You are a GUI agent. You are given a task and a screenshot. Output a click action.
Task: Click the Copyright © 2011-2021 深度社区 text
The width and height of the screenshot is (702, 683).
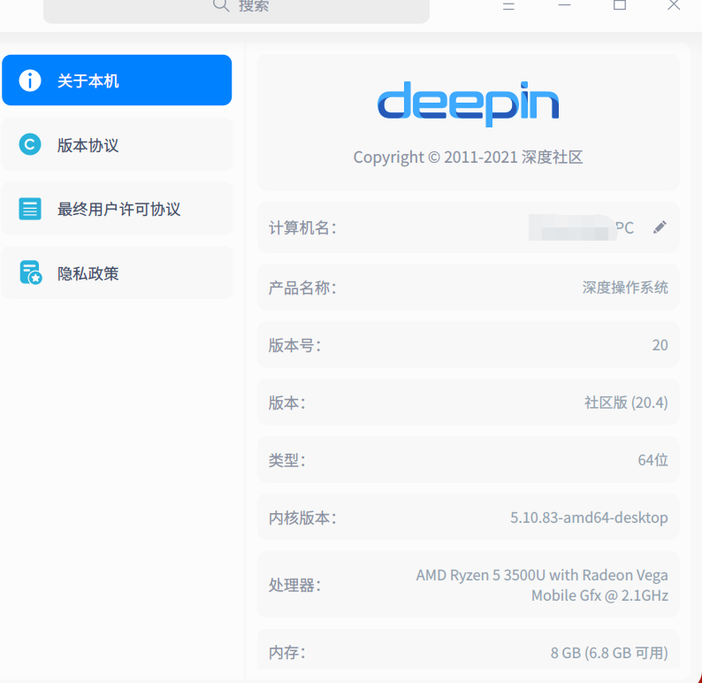click(x=469, y=157)
